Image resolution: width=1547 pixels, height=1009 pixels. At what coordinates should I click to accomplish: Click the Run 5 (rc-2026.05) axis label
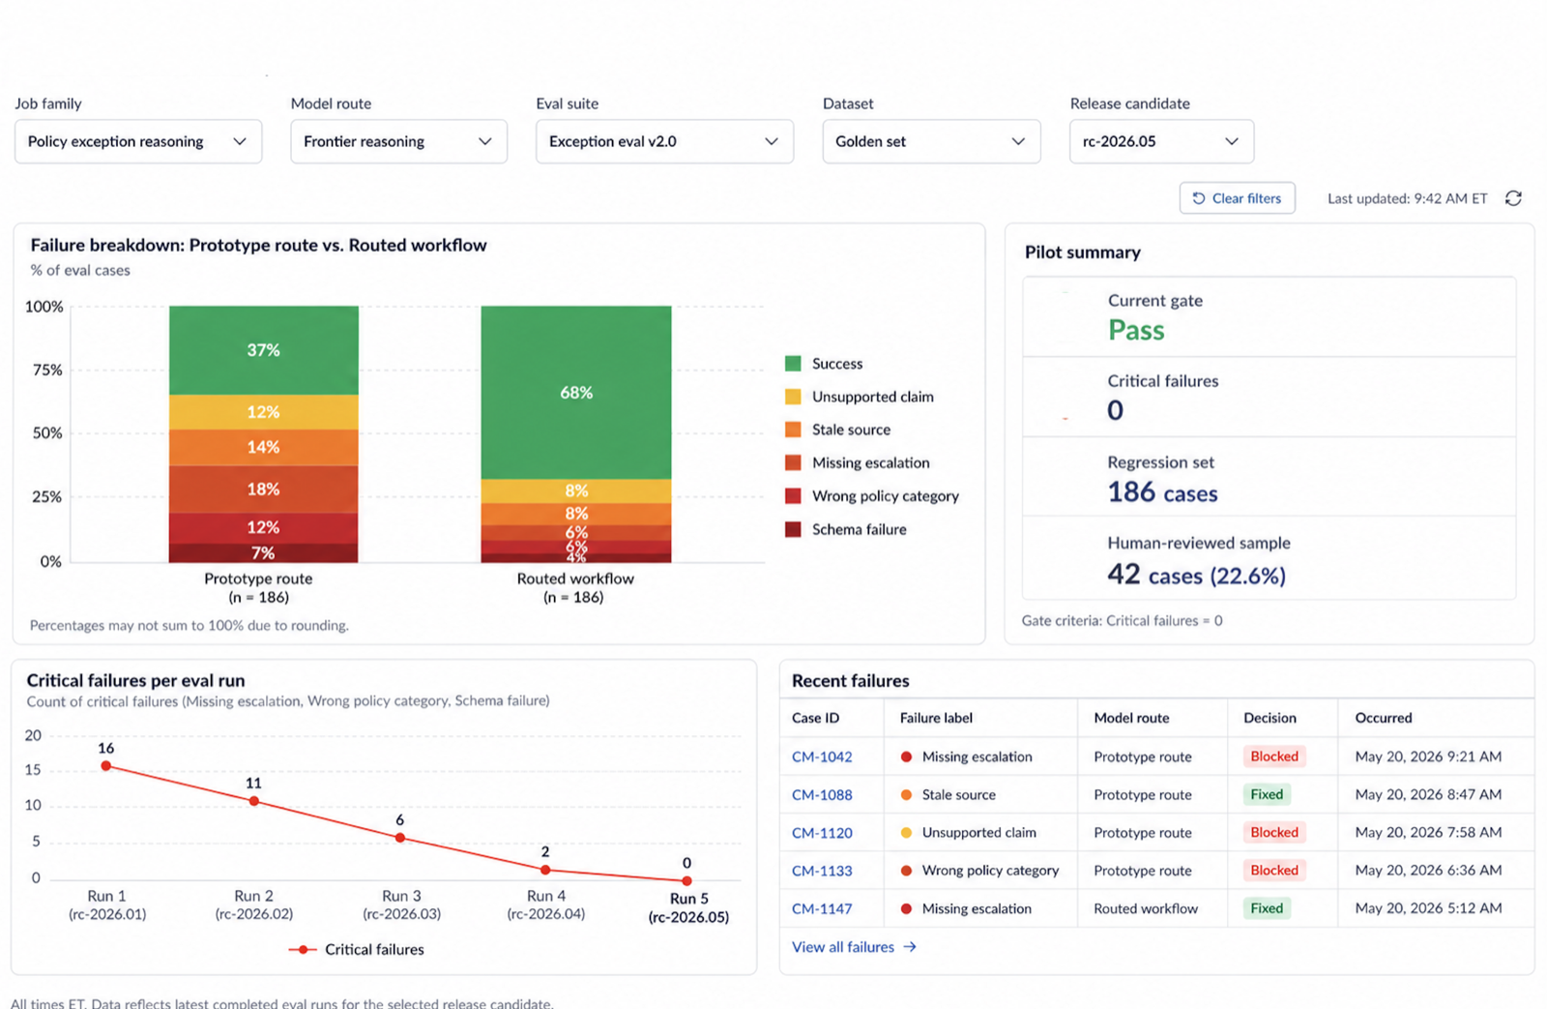688,907
